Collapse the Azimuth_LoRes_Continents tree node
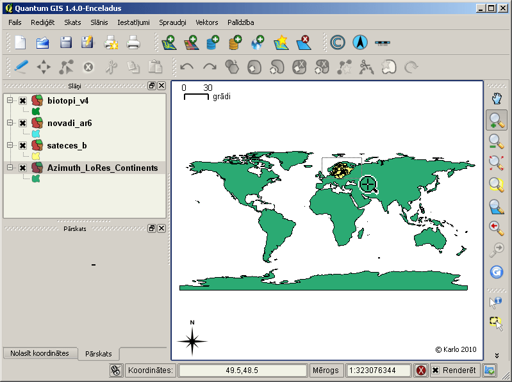 (10, 168)
